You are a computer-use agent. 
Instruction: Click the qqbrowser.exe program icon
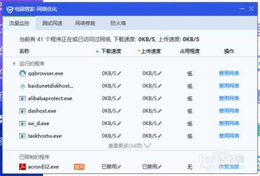click(x=23, y=73)
